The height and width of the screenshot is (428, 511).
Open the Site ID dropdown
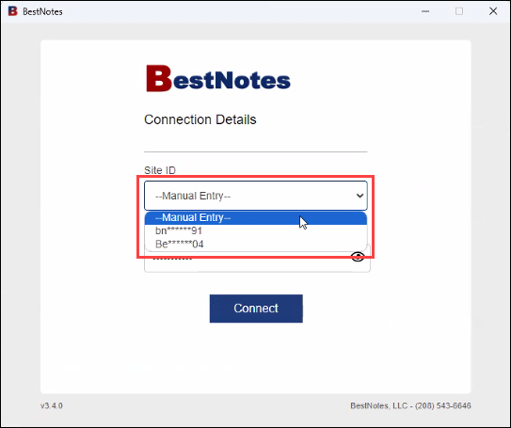[256, 196]
